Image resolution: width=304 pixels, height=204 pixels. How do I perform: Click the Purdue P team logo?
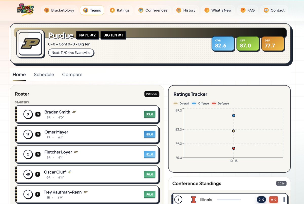[30, 44]
